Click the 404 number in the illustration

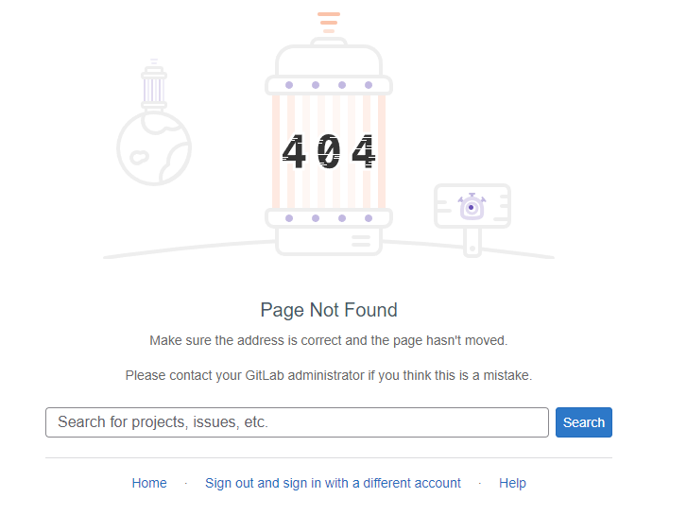click(x=329, y=151)
